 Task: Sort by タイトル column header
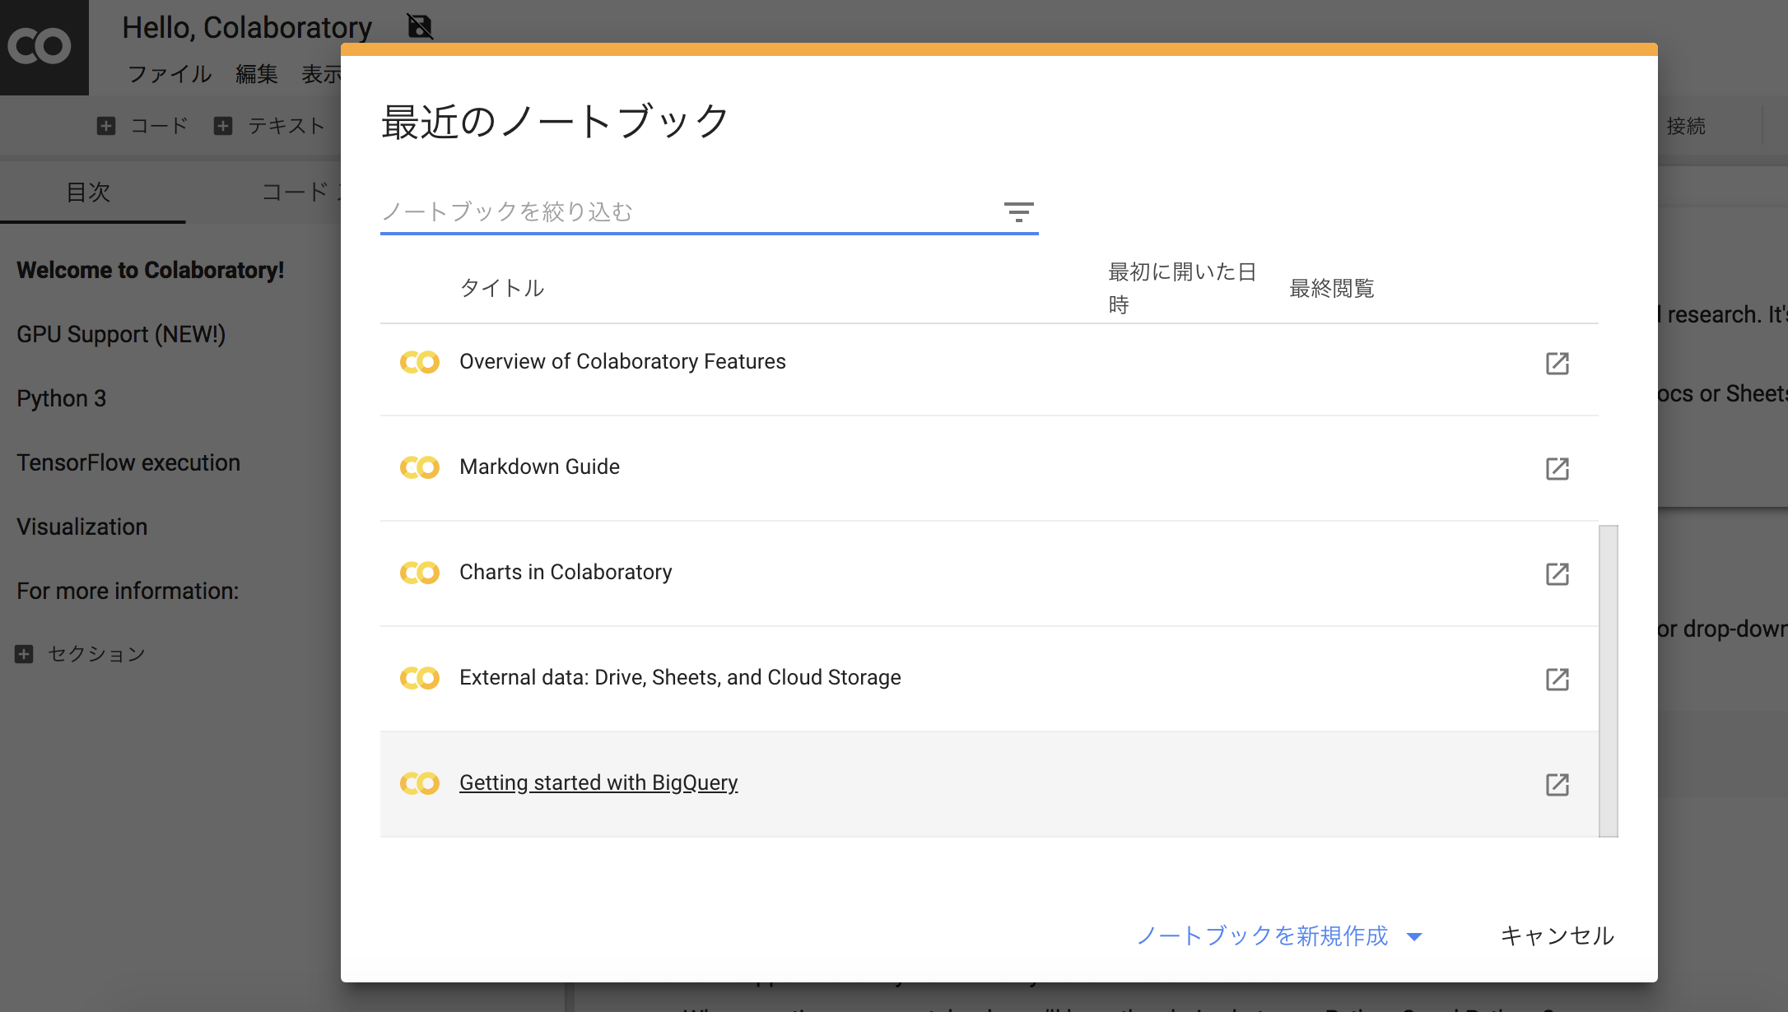tap(502, 288)
